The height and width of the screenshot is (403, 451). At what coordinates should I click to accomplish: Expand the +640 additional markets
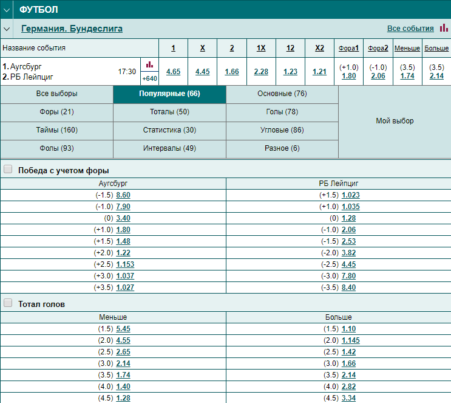(149, 78)
